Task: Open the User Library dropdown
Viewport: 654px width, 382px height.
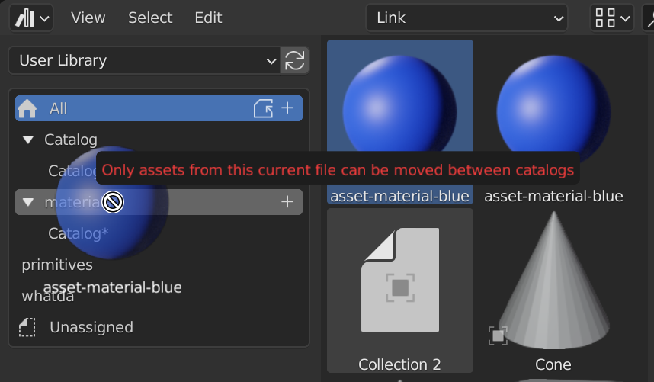Action: click(x=143, y=60)
